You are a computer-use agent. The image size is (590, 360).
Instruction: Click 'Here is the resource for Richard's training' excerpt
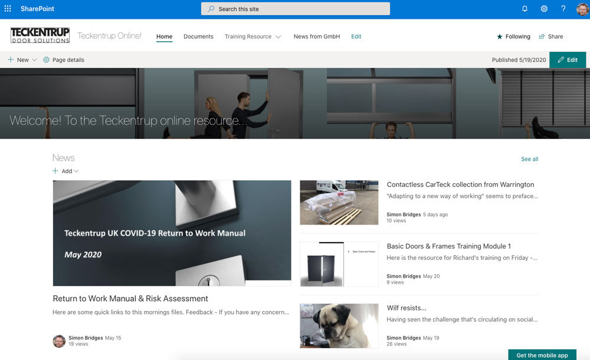[462, 257]
